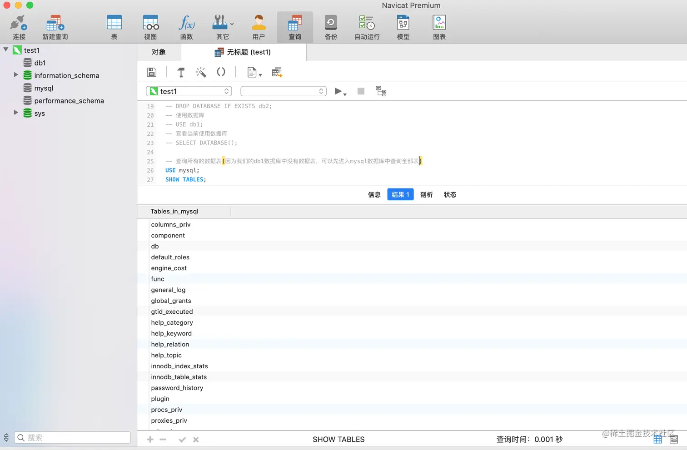Open the 结果 1 result tab
This screenshot has width=687, height=450.
(400, 194)
